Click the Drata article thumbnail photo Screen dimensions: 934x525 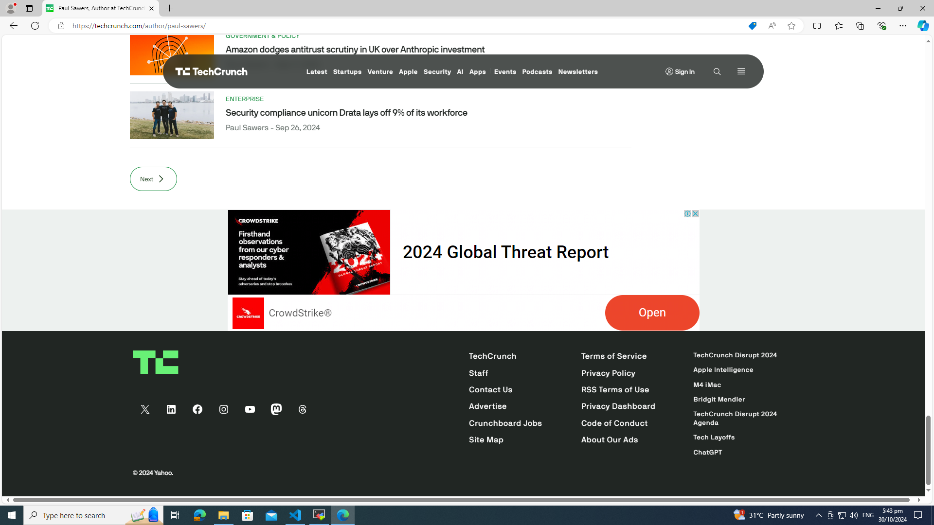(x=172, y=115)
